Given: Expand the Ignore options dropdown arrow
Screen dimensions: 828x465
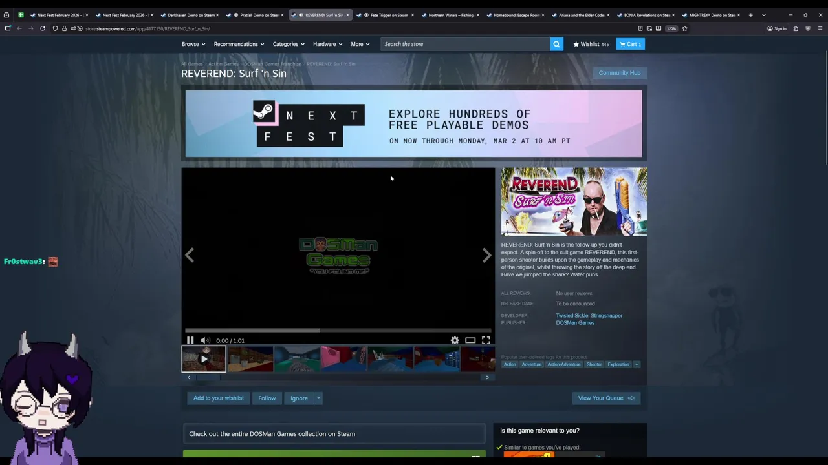Looking at the screenshot, I should (x=318, y=398).
